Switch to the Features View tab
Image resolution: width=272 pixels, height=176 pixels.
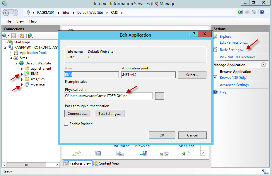coord(78,163)
